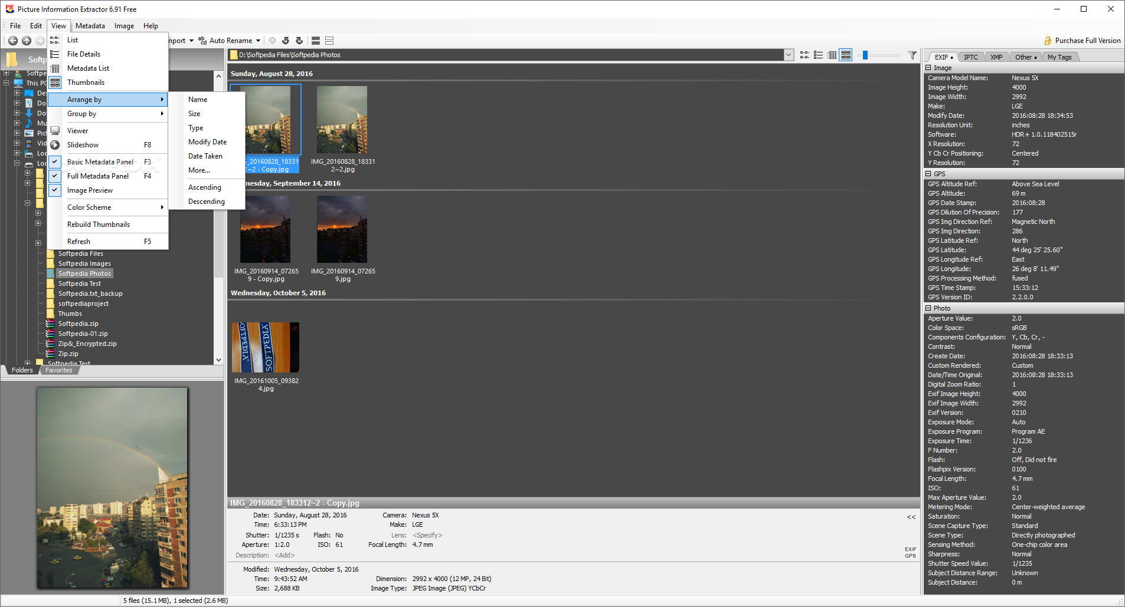Screen dimensions: 1125x607
Task: Collapse the GPS metadata section
Action: tap(928, 174)
